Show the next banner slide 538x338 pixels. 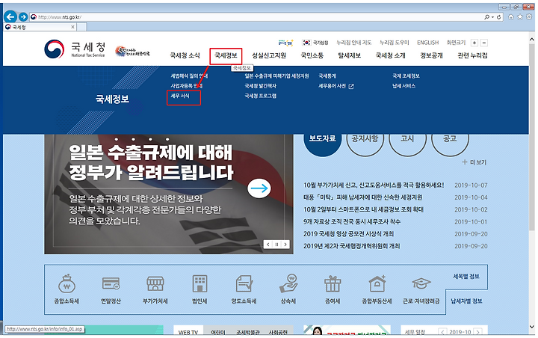coord(285,245)
